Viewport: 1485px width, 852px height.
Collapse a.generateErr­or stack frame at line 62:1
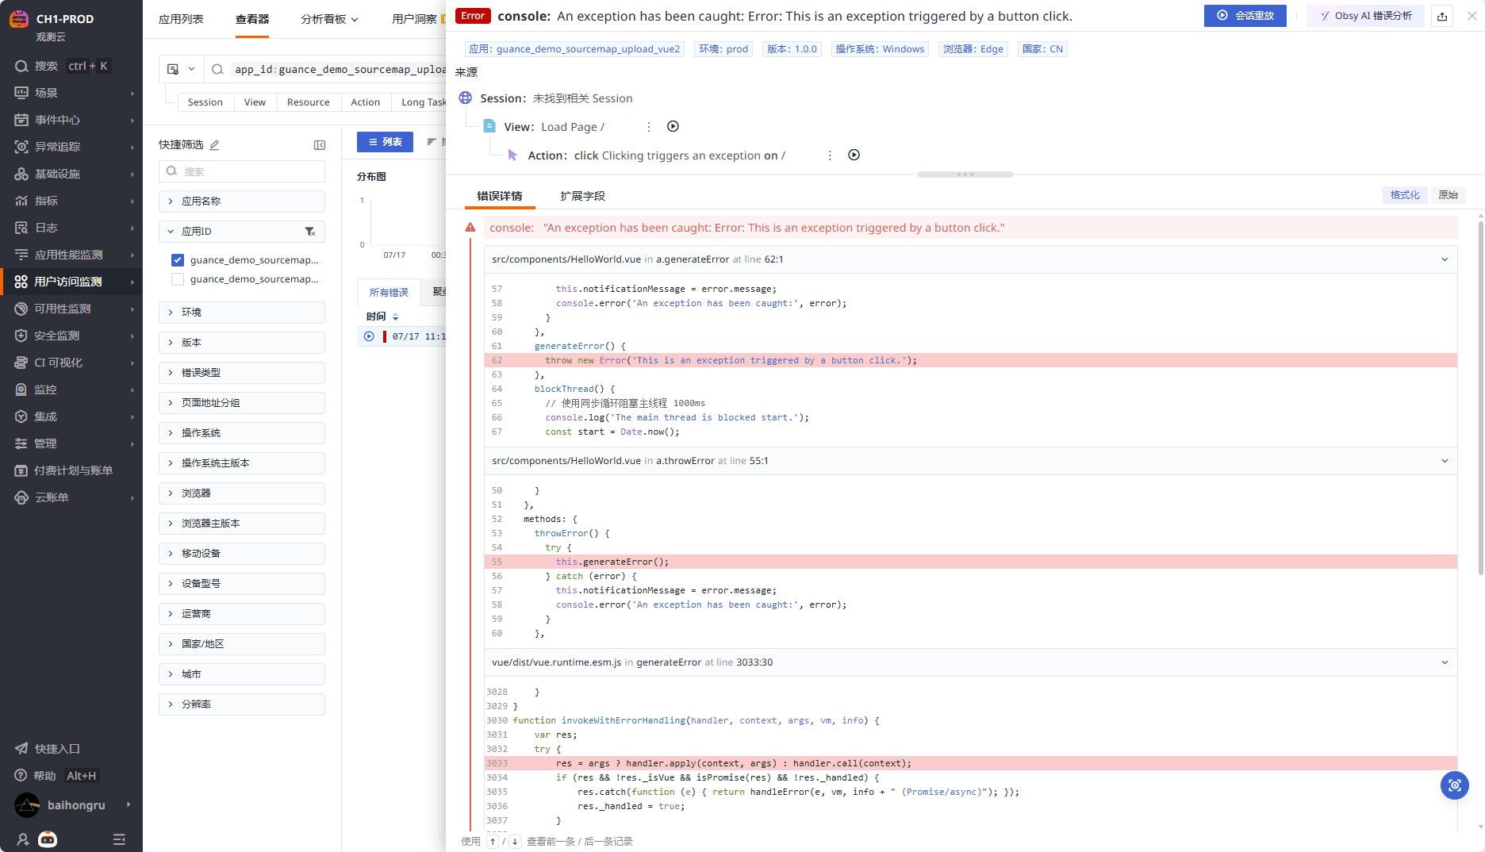(1444, 259)
